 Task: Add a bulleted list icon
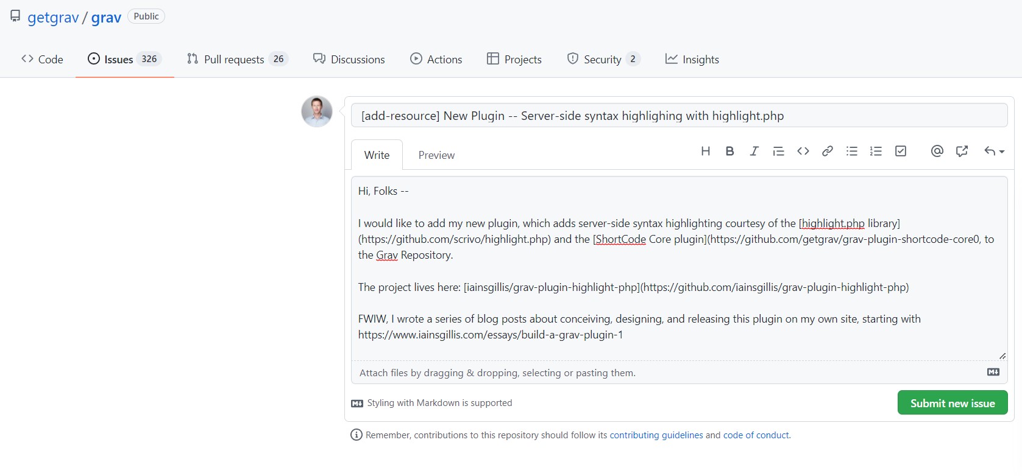pyautogui.click(x=852, y=151)
